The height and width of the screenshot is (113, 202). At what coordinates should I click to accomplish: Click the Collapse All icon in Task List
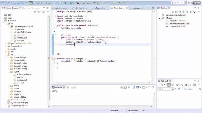[x=190, y=85]
